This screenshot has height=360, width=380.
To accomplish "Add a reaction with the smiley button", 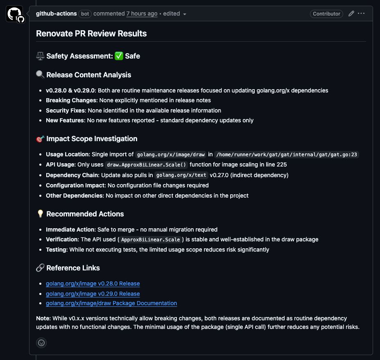I will (41, 343).
